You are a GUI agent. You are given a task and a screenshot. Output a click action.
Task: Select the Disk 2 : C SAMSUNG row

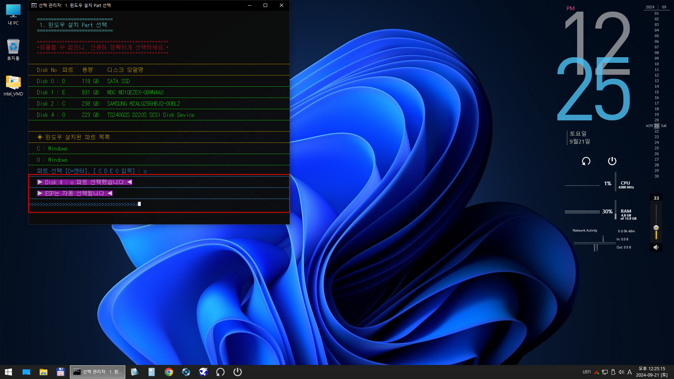coord(159,104)
